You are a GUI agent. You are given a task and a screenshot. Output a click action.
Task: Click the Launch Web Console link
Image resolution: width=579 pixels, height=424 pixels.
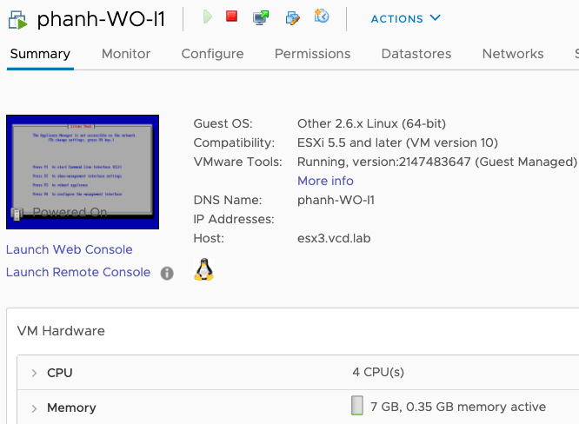[70, 249]
